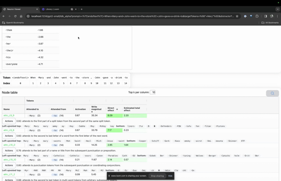This screenshot has height=181, width=281.
Task: Open the Chrome side panel icon
Action: pos(265,16)
